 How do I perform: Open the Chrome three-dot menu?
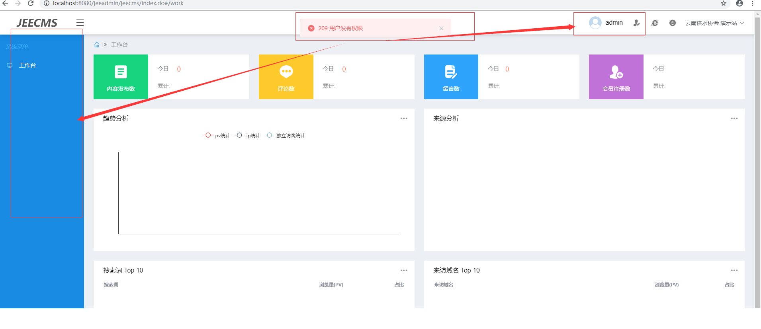[752, 3]
